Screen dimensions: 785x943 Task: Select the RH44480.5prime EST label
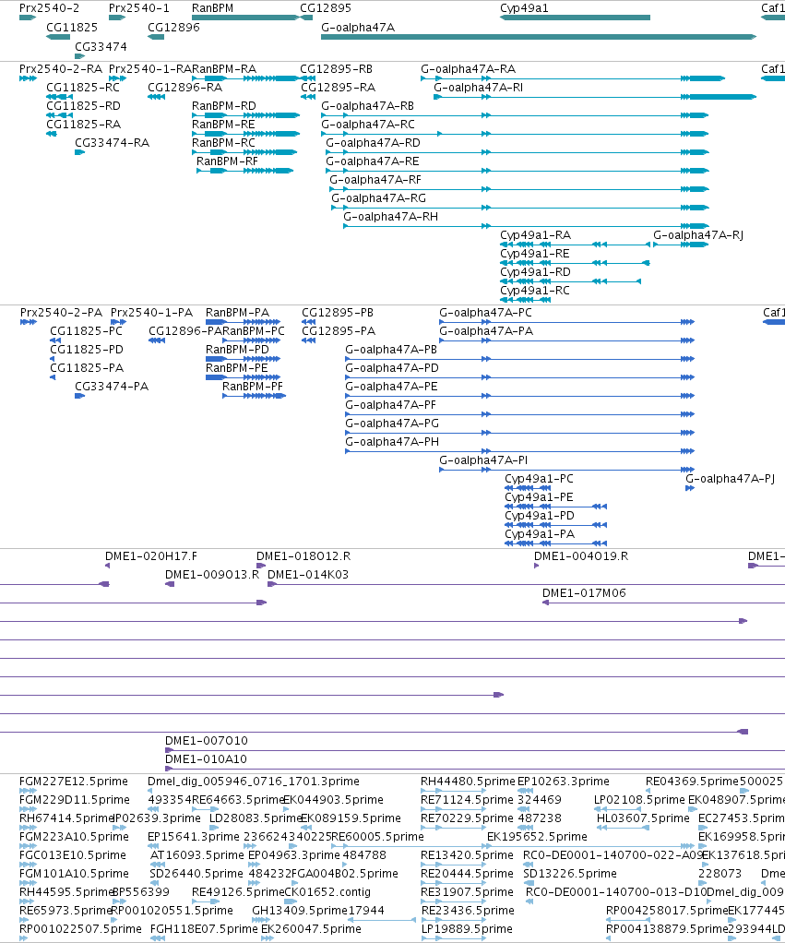click(469, 782)
